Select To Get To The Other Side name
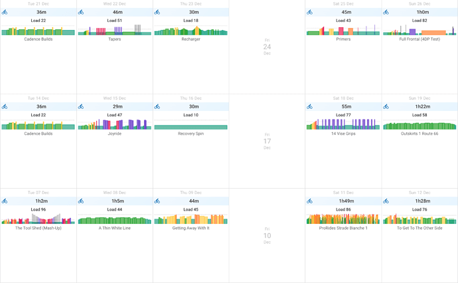Image resolution: width=458 pixels, height=283 pixels. [x=420, y=228]
